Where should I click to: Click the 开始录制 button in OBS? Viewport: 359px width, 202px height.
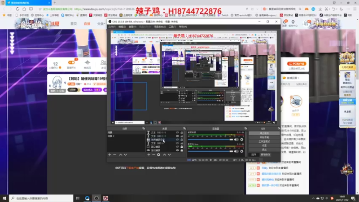[x=264, y=137]
